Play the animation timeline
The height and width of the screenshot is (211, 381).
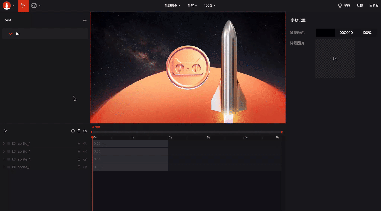click(x=5, y=131)
